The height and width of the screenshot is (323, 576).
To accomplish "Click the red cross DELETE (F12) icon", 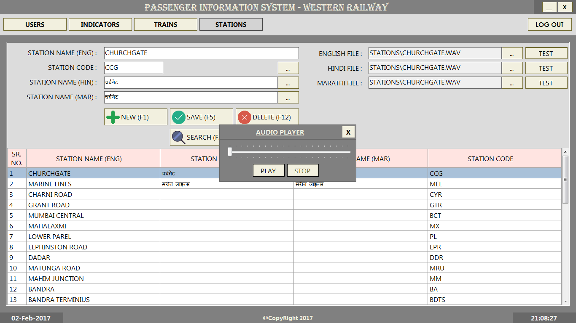I will tap(245, 117).
